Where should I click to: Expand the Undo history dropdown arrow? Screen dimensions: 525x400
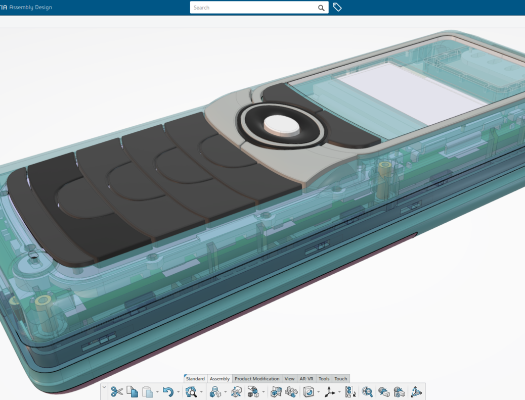[178, 392]
